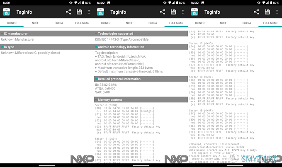Select the FULL SCAN tab in the third screen
The width and height of the screenshot is (282, 167).
[270, 23]
